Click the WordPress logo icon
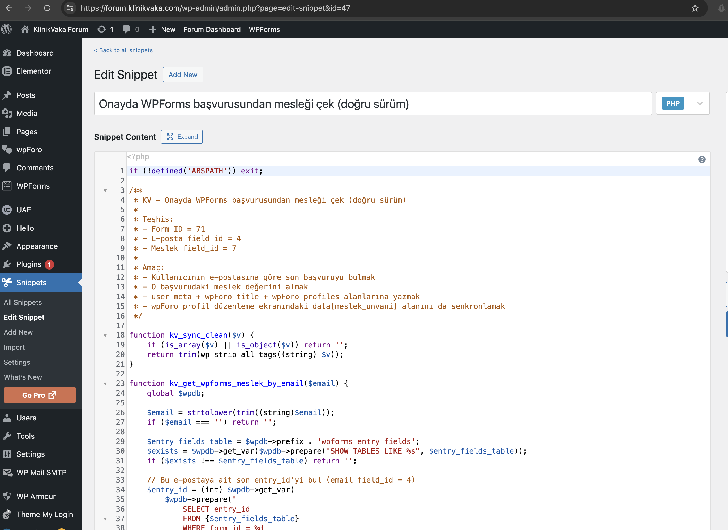The image size is (728, 530). (7, 29)
